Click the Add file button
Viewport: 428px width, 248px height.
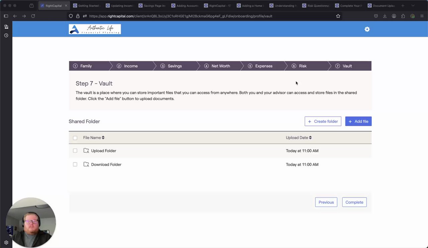point(358,121)
